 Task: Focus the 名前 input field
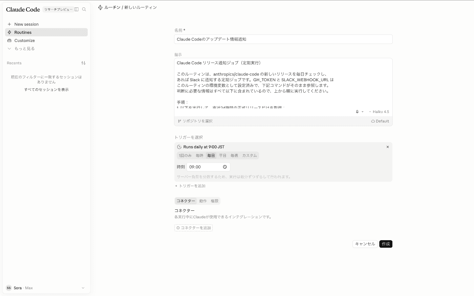pyautogui.click(x=283, y=39)
